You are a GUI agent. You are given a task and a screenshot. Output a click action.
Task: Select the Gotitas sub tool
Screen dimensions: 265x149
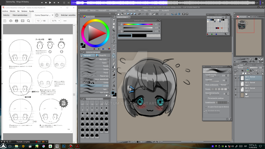click(94, 83)
